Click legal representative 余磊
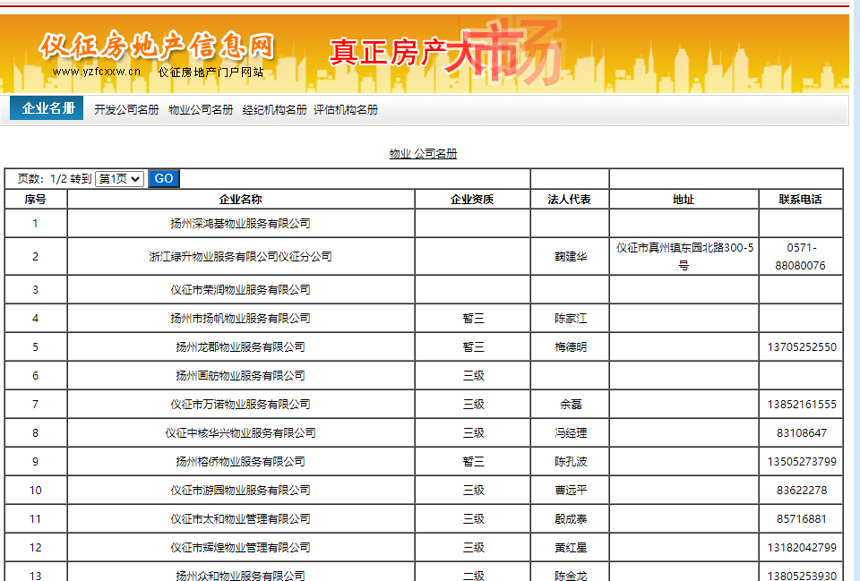Image resolution: width=860 pixels, height=581 pixels. click(571, 405)
